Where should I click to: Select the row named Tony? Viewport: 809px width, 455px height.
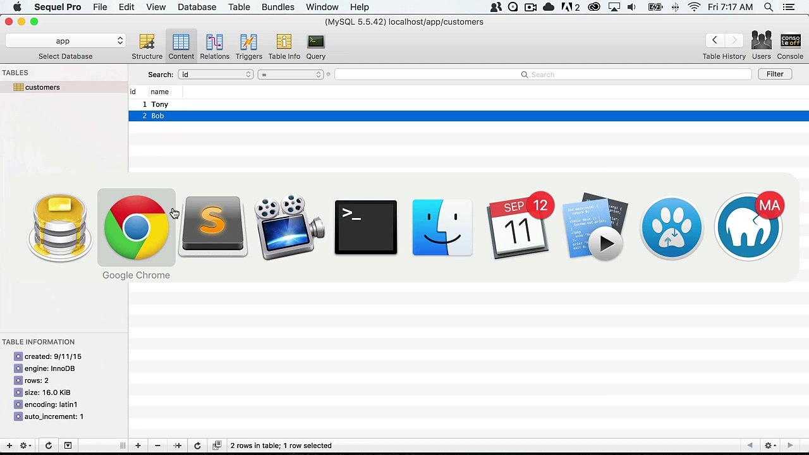tap(468, 104)
